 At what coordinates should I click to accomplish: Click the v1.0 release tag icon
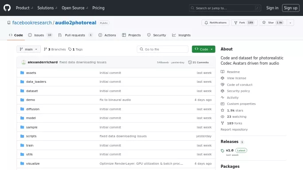(222, 151)
